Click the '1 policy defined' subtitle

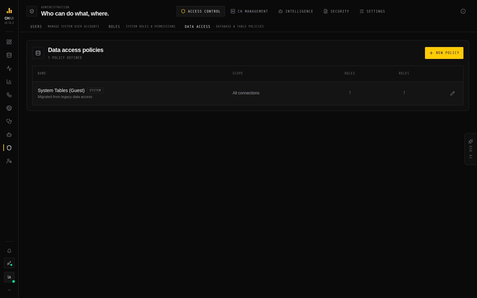click(65, 58)
